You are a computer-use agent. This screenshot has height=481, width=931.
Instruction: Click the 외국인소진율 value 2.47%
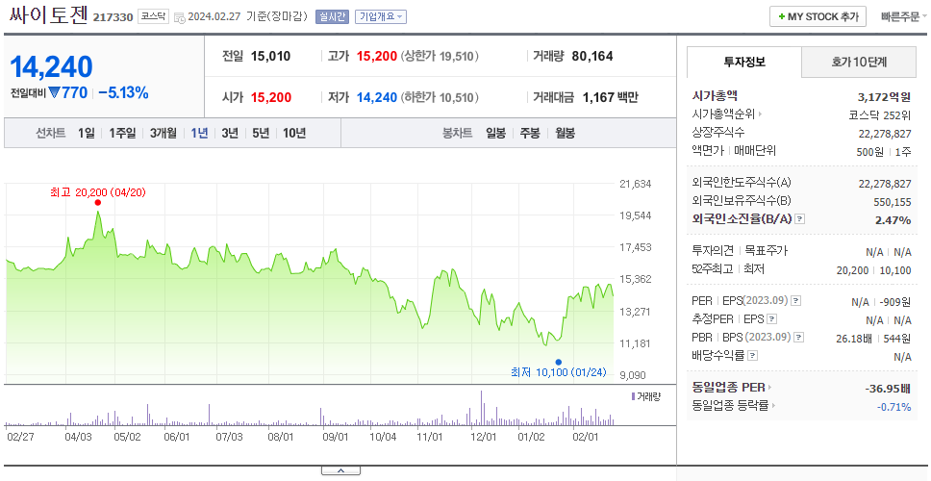[x=893, y=219]
